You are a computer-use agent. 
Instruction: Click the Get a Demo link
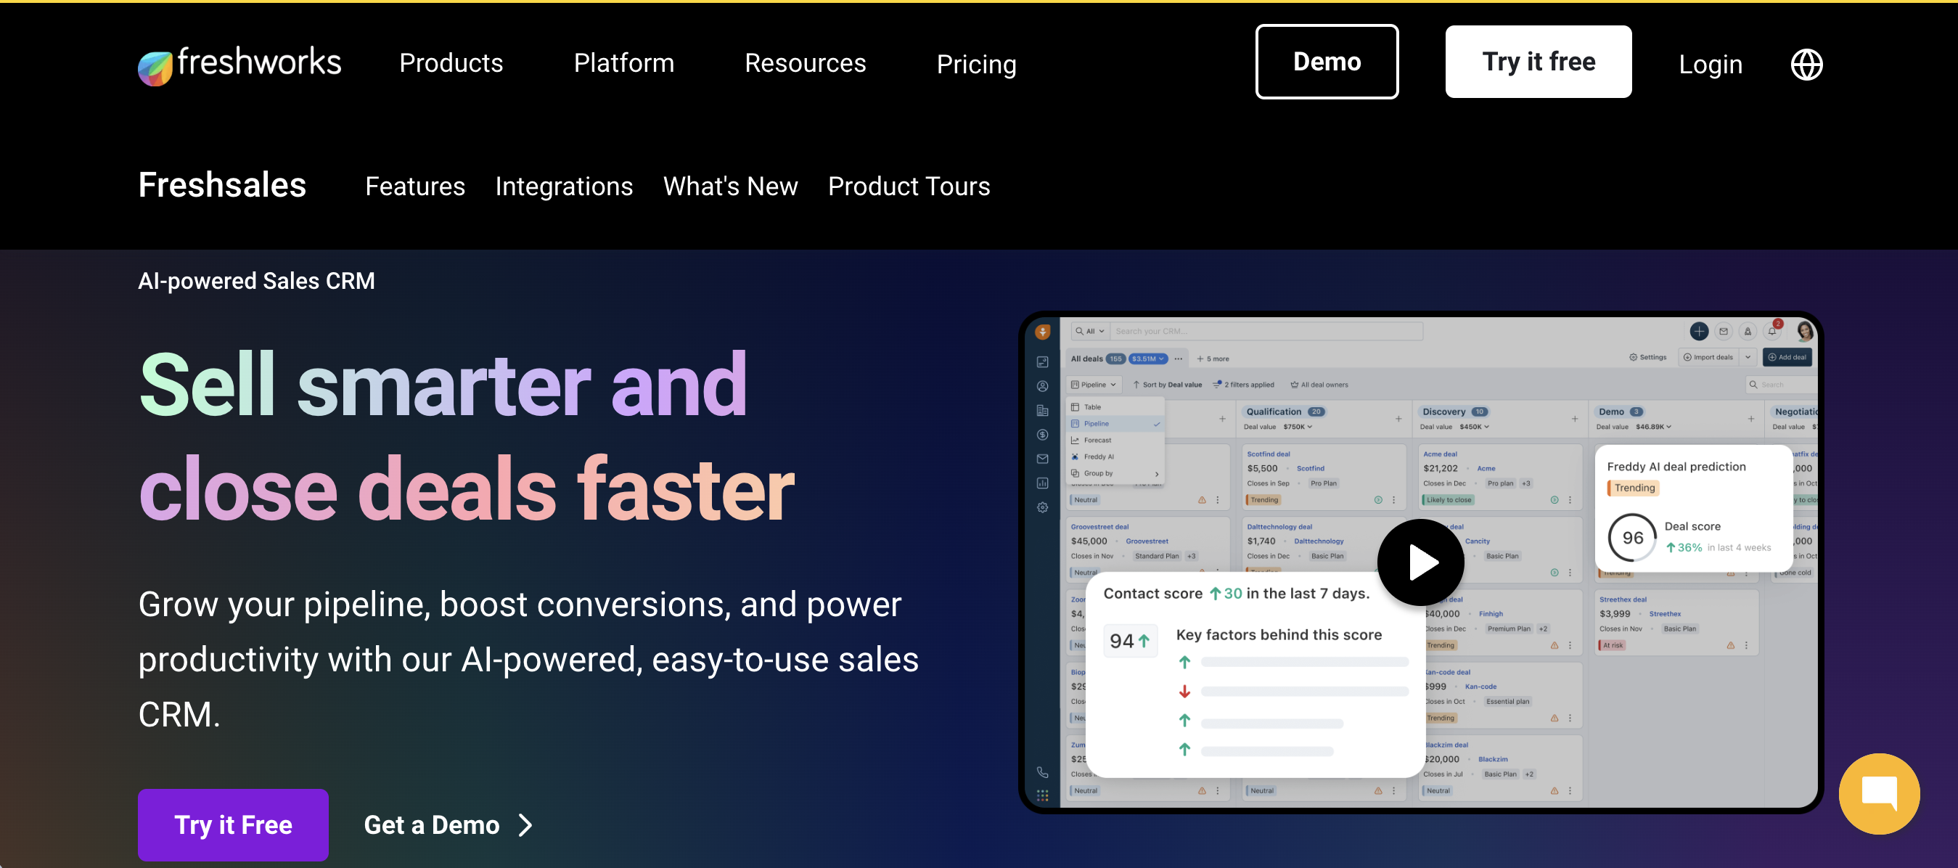pos(431,824)
